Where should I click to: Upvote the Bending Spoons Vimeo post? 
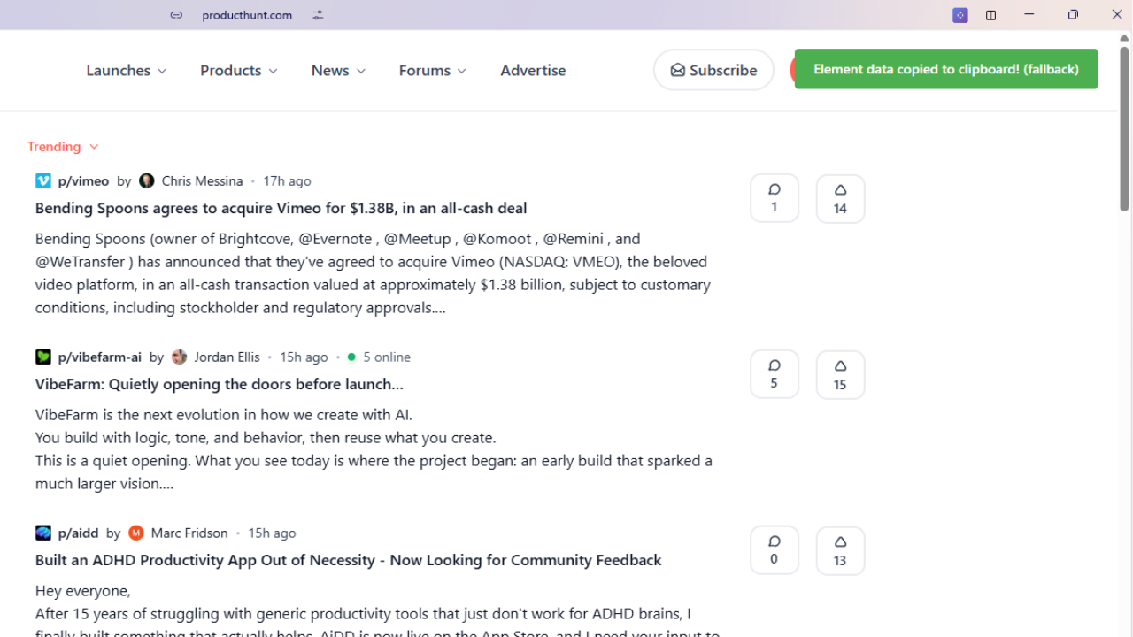(840, 198)
